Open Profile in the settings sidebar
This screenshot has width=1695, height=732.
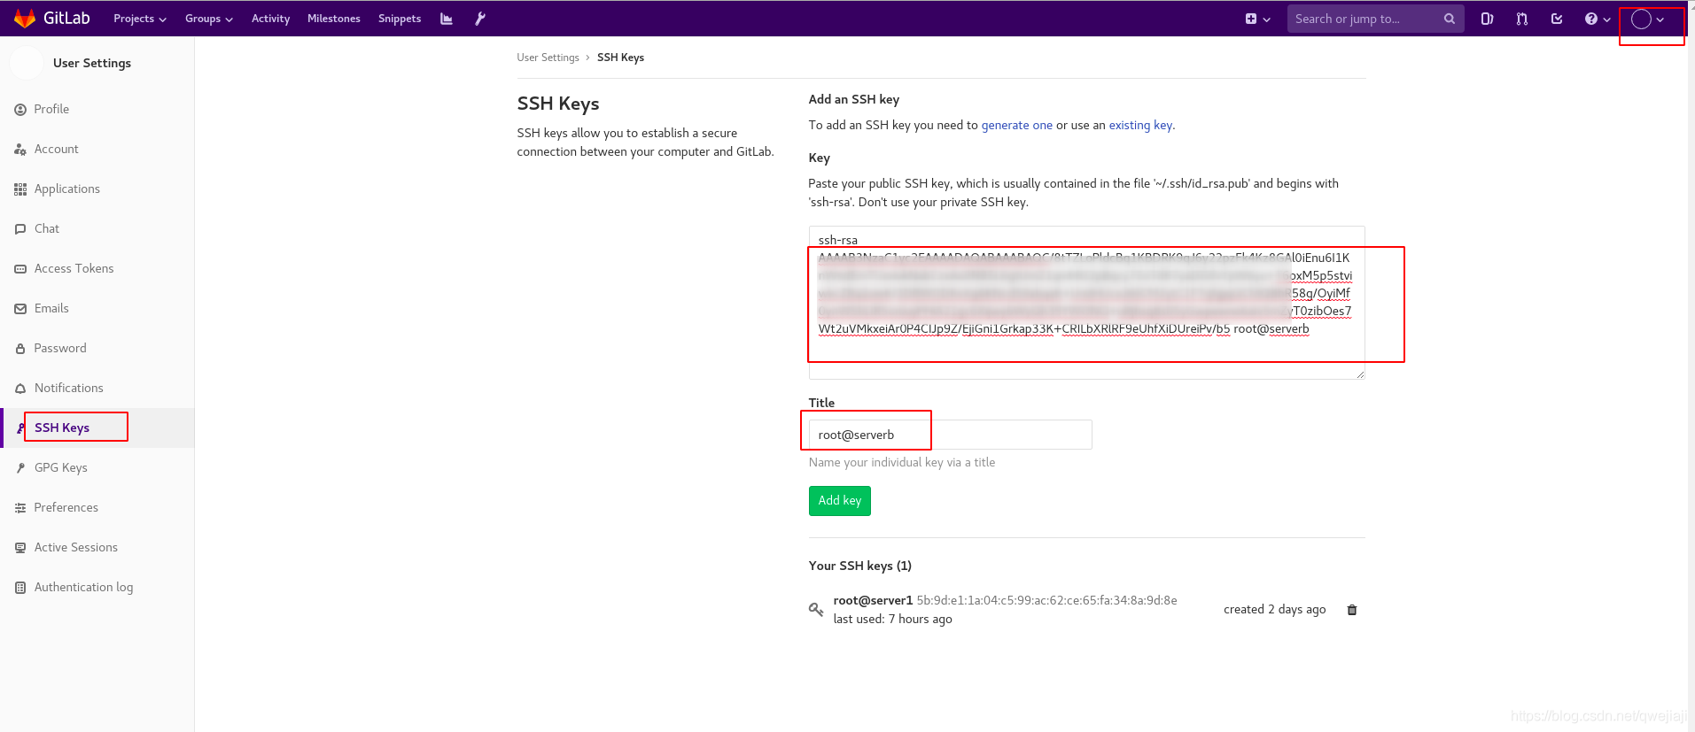[x=51, y=109]
